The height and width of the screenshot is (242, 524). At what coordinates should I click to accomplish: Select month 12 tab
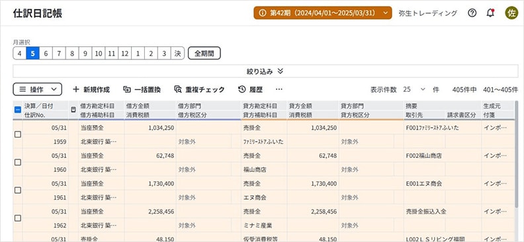coord(124,54)
